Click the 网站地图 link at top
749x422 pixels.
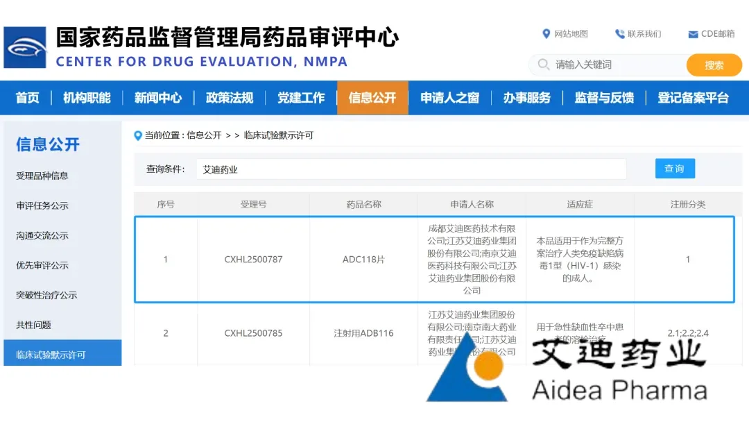pyautogui.click(x=571, y=34)
